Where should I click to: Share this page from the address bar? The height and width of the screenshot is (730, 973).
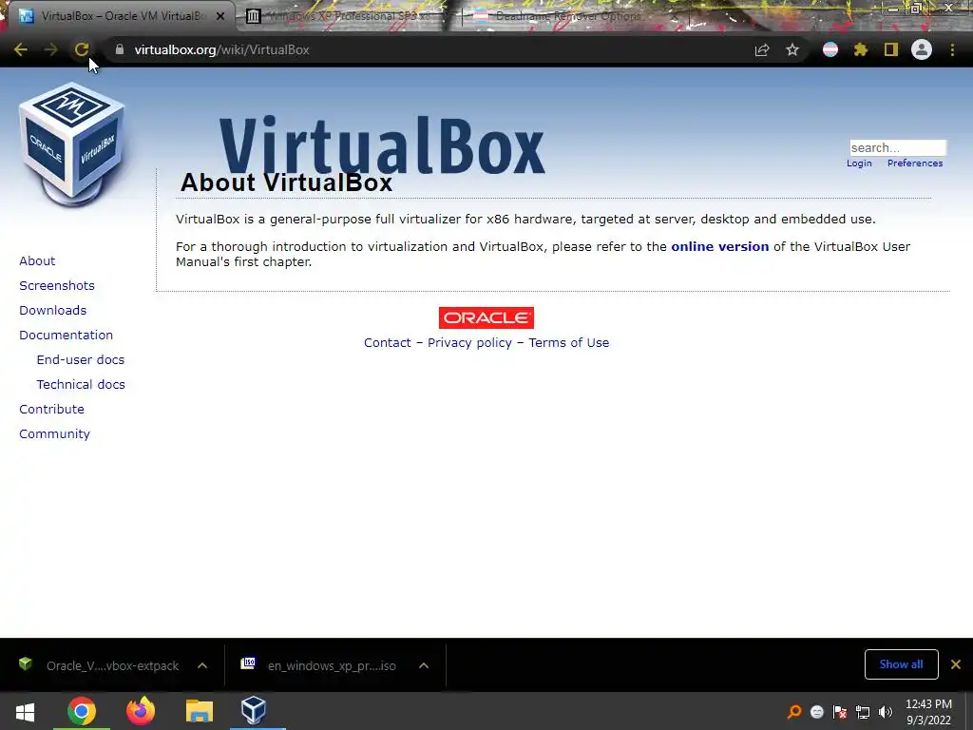(762, 49)
